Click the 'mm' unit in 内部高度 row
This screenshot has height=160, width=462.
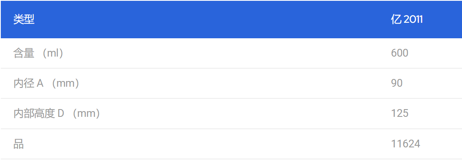86,114
